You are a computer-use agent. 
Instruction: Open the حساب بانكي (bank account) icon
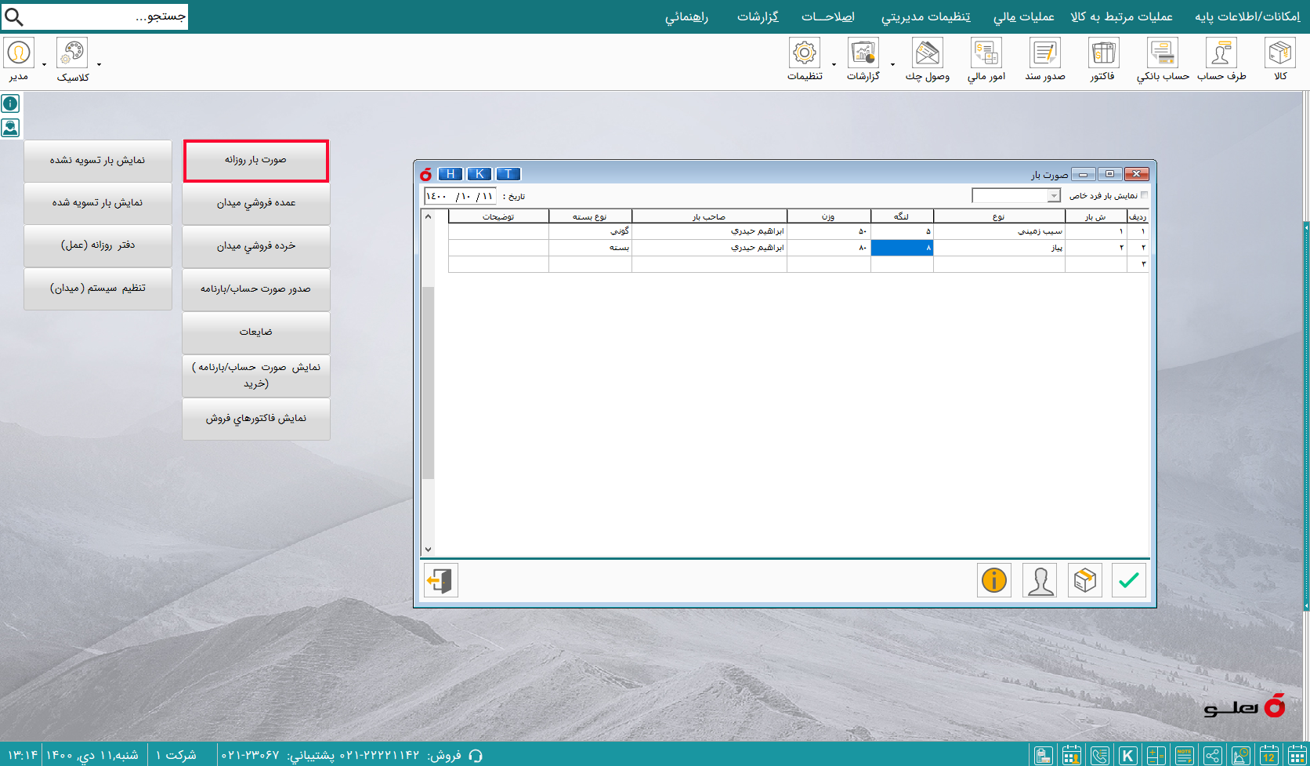point(1163,59)
